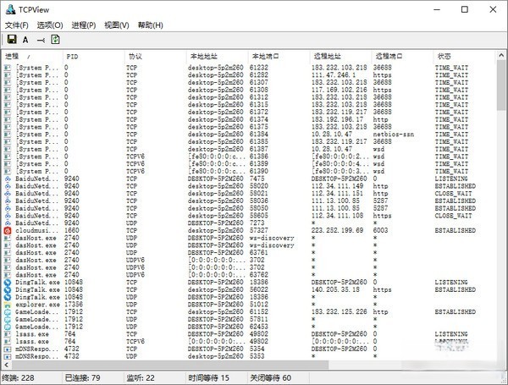Click the vertical scrollbar up arrow
This screenshot has height=385, width=508.
tap(501, 55)
